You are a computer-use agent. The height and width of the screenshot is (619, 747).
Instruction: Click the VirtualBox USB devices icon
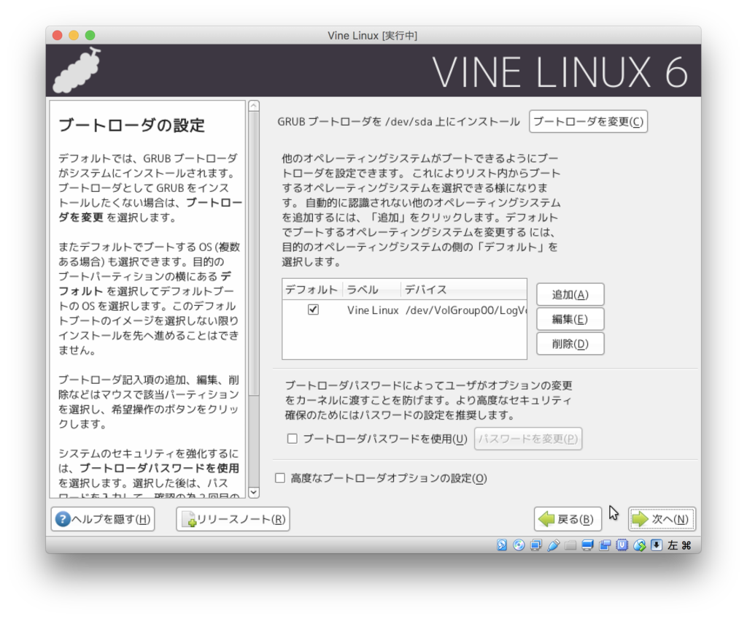(553, 545)
